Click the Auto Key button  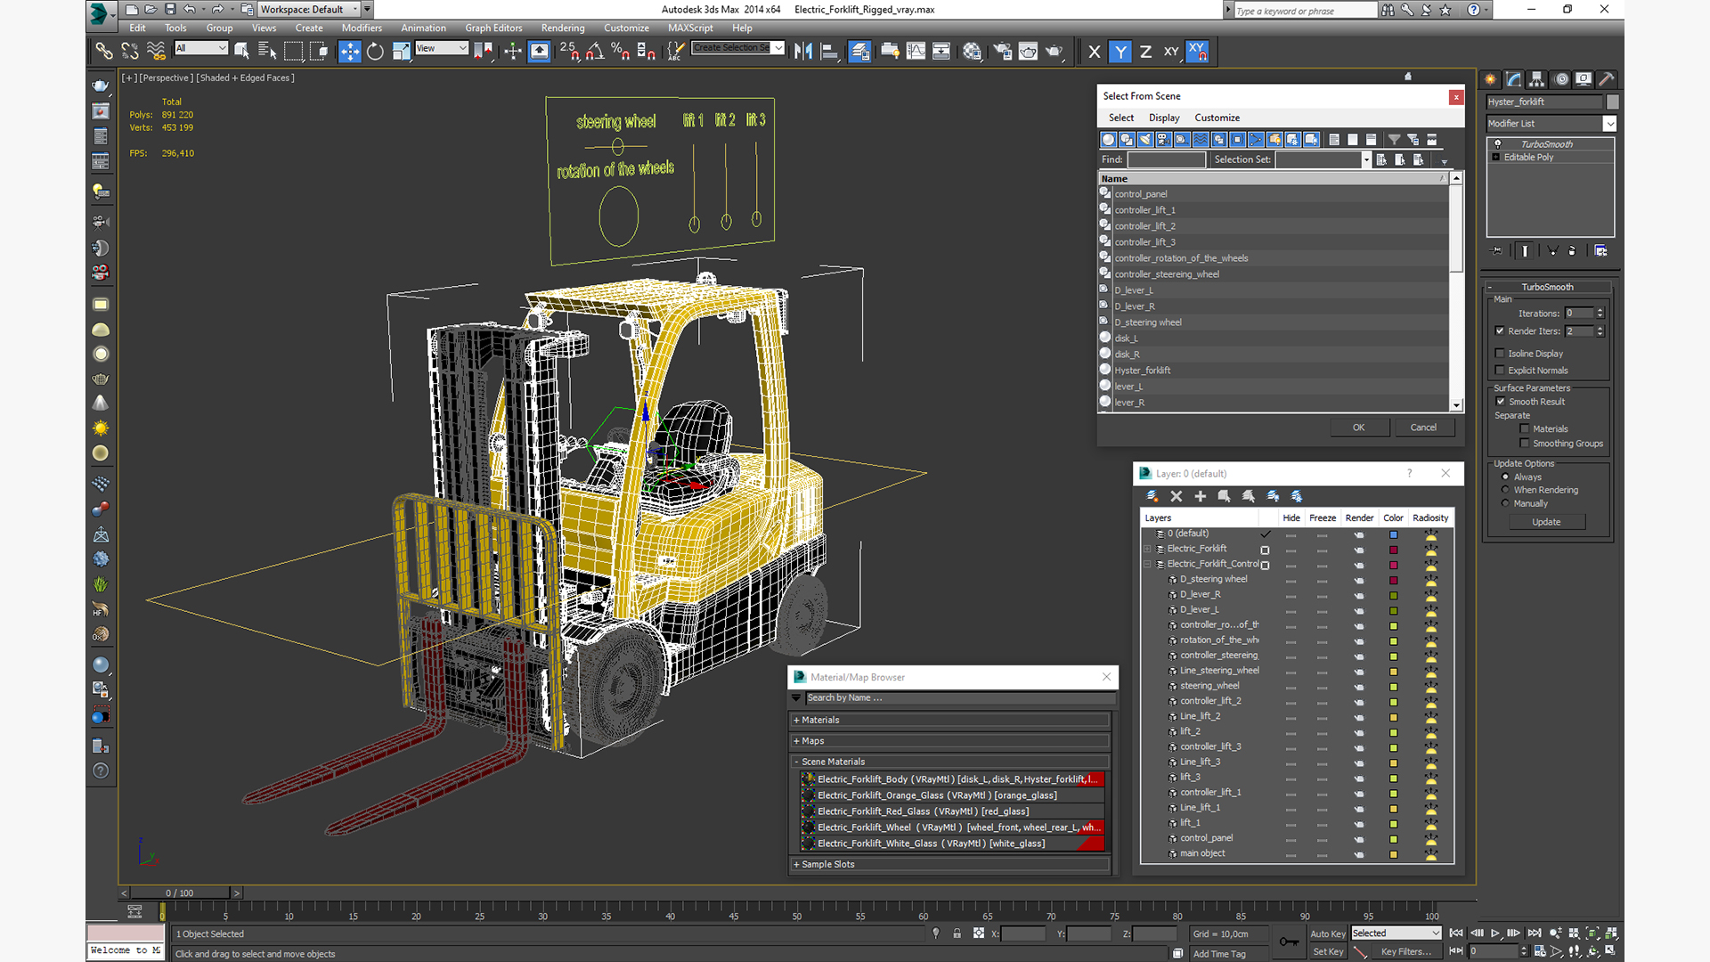pos(1327,933)
